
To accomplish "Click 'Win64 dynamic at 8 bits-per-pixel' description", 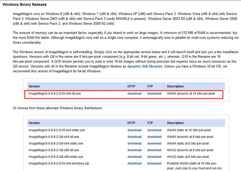I will point(190,137).
